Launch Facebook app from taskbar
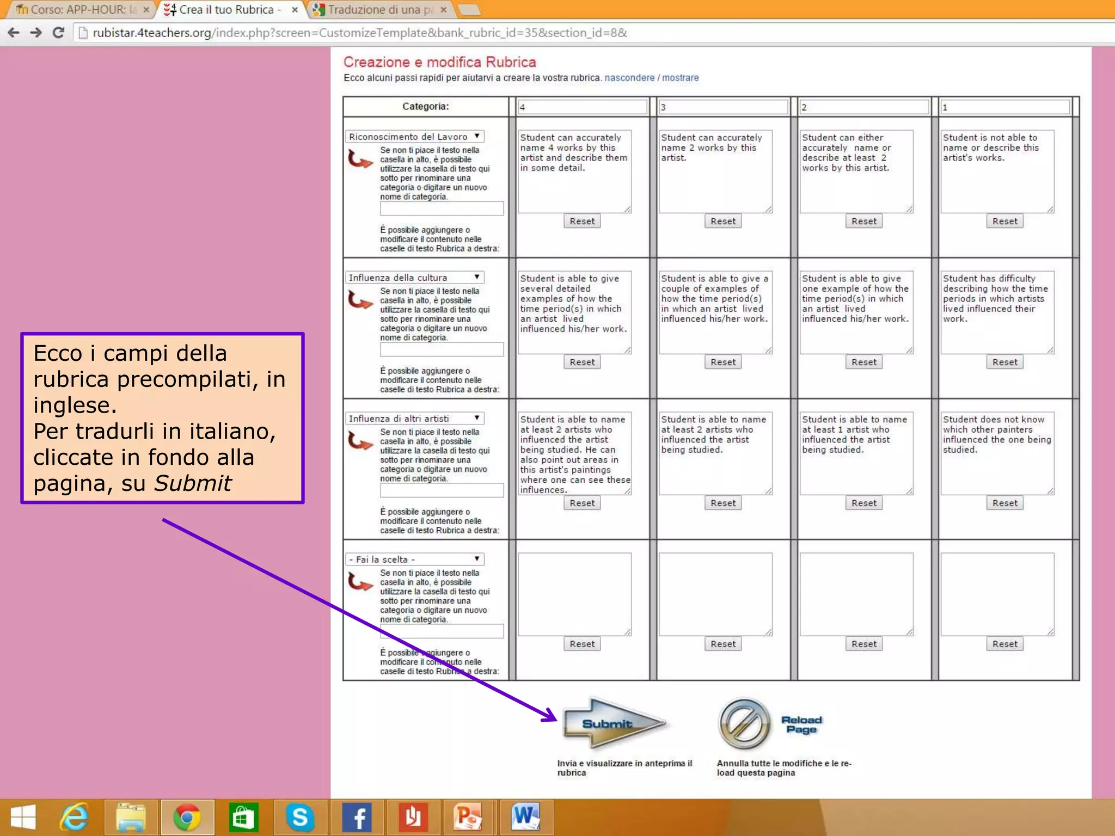Screen dimensions: 1115x836 pos(357,817)
